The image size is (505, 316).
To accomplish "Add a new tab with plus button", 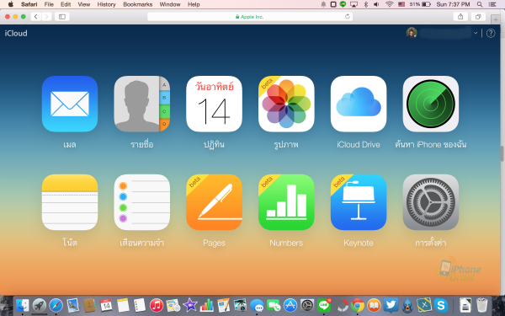I will click(x=496, y=19).
